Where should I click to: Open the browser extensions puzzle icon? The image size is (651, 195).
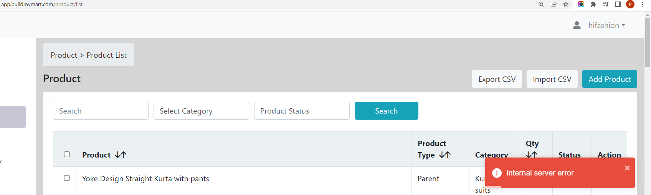pyautogui.click(x=593, y=4)
